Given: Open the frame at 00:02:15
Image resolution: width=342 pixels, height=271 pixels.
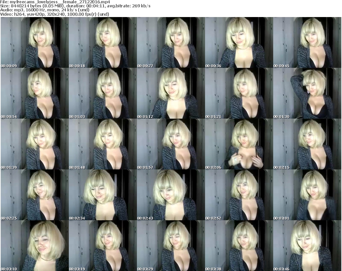Looking at the screenshot, I should tap(307, 144).
